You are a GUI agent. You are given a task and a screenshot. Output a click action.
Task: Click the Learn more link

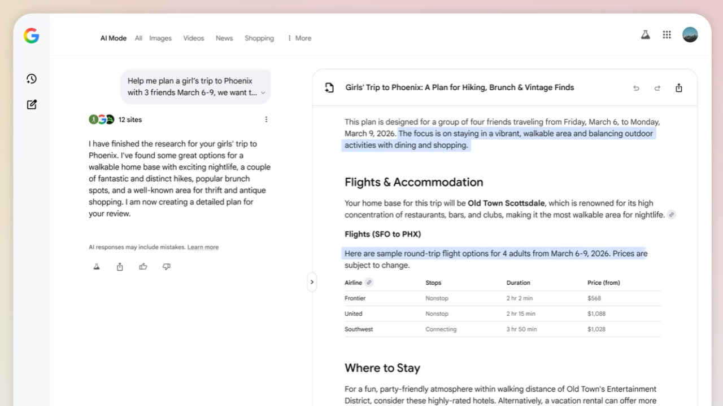[x=203, y=246]
